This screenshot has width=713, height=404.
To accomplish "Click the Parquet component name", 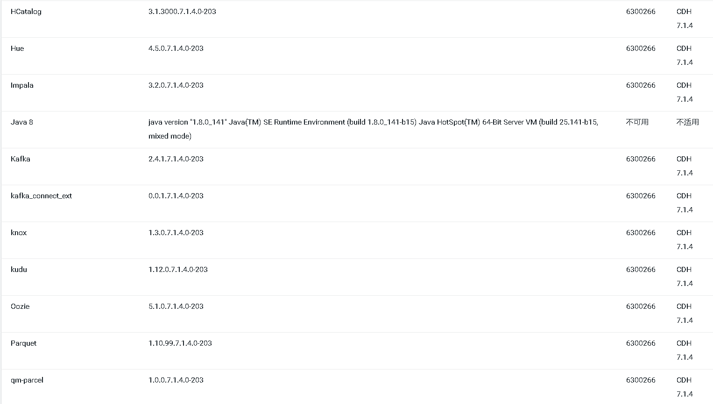I will point(23,343).
